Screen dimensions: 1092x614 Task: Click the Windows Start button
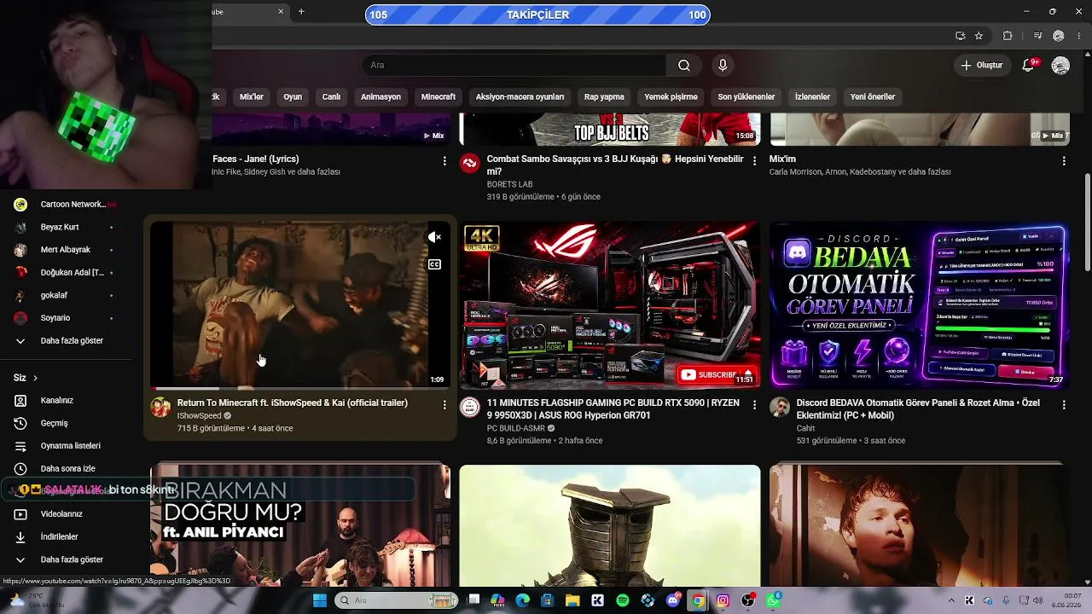[320, 600]
